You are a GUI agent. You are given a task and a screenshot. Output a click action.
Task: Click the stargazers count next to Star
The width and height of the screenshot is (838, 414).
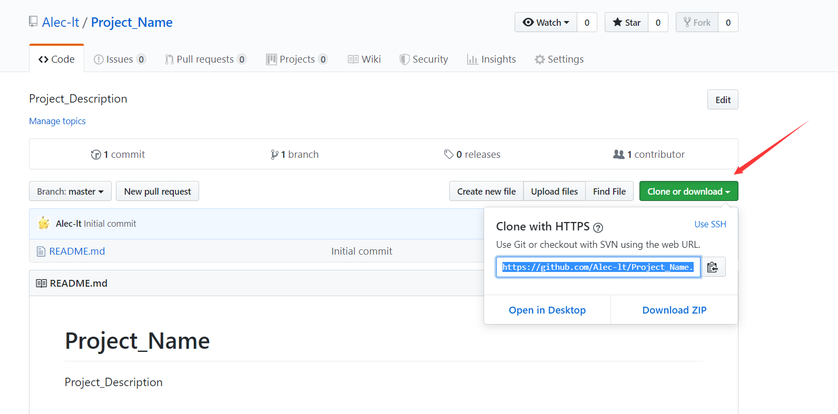click(658, 23)
